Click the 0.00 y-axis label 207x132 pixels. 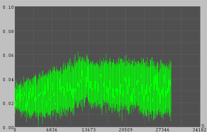click(8, 127)
